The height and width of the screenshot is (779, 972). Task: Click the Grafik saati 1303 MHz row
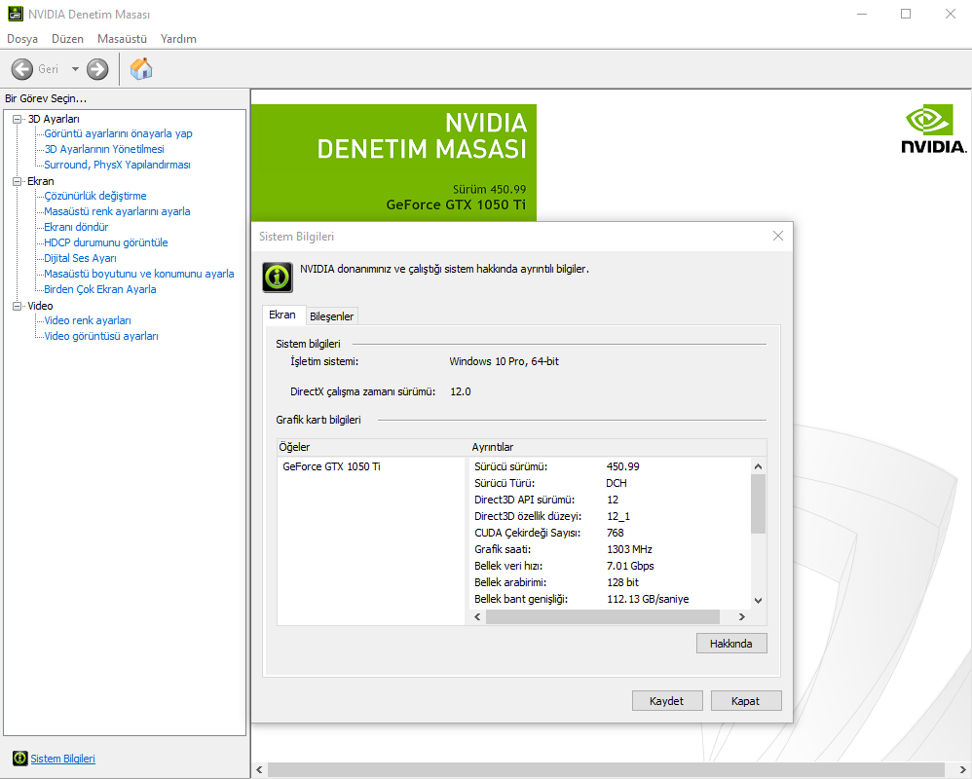(611, 550)
